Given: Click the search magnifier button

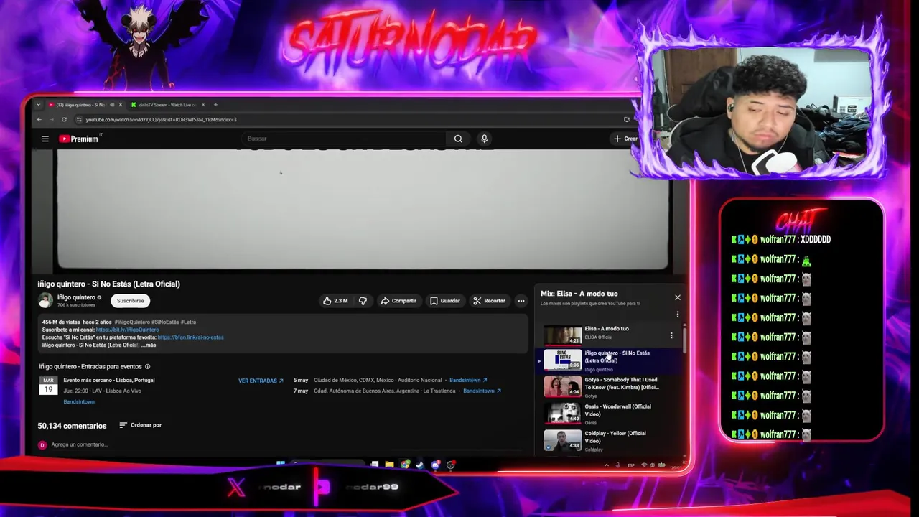Looking at the screenshot, I should click(458, 139).
